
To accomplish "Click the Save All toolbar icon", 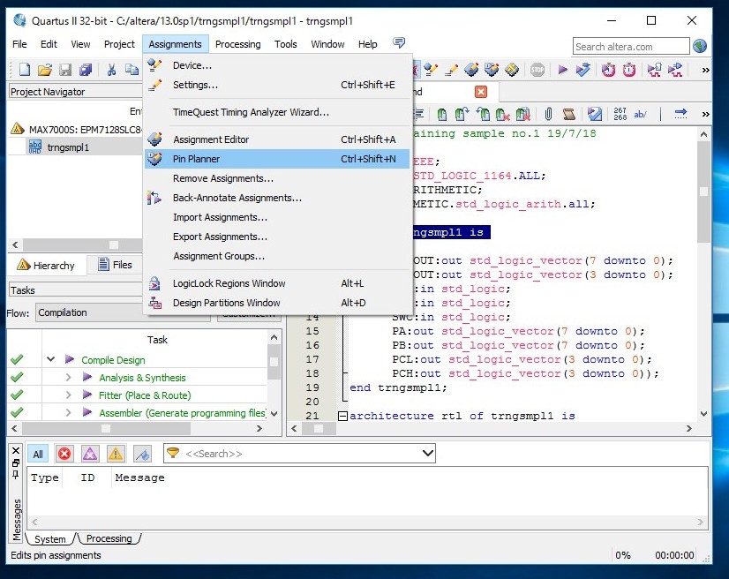I will pos(86,70).
